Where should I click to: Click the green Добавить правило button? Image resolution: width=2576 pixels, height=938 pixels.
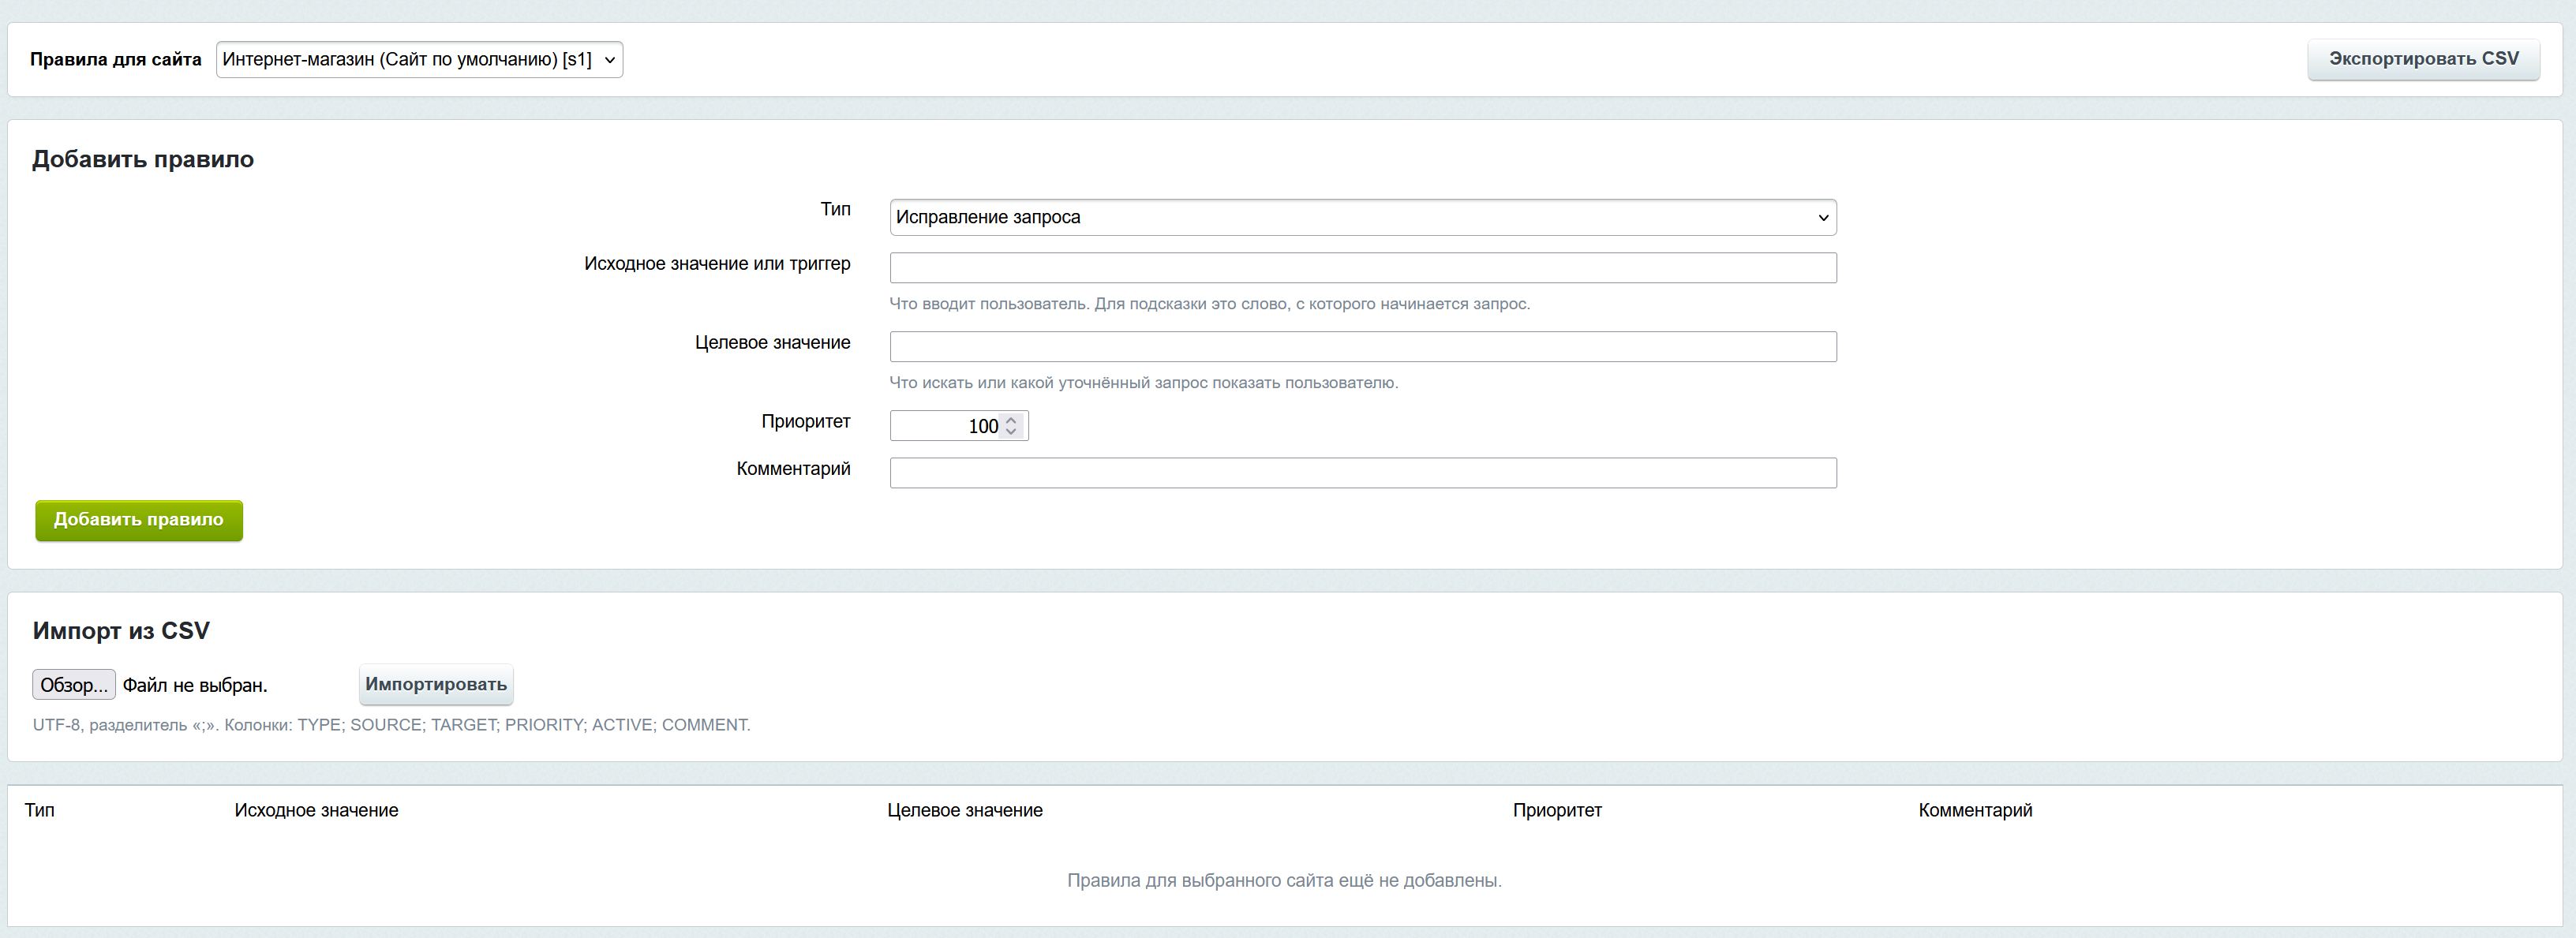click(139, 520)
